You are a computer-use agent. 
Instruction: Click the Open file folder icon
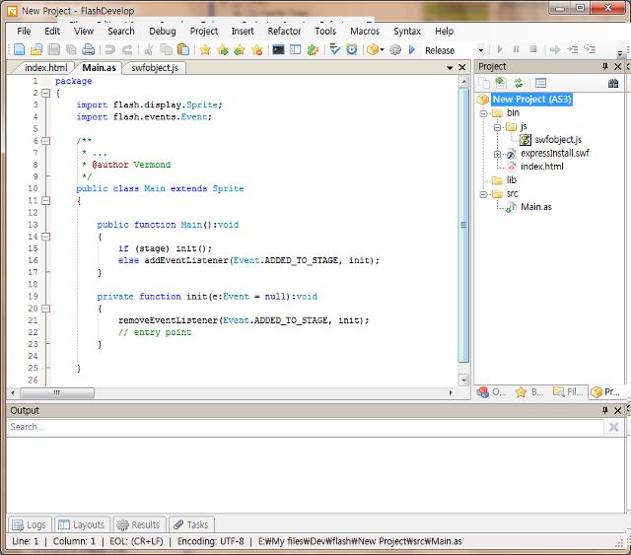tap(36, 49)
